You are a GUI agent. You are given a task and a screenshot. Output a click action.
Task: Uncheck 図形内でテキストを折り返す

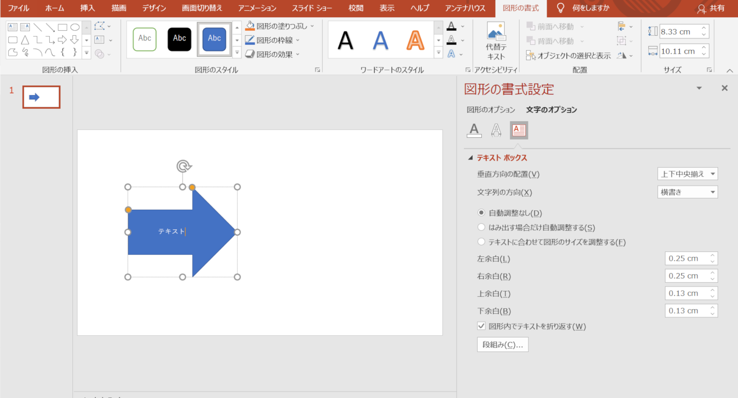(x=481, y=326)
